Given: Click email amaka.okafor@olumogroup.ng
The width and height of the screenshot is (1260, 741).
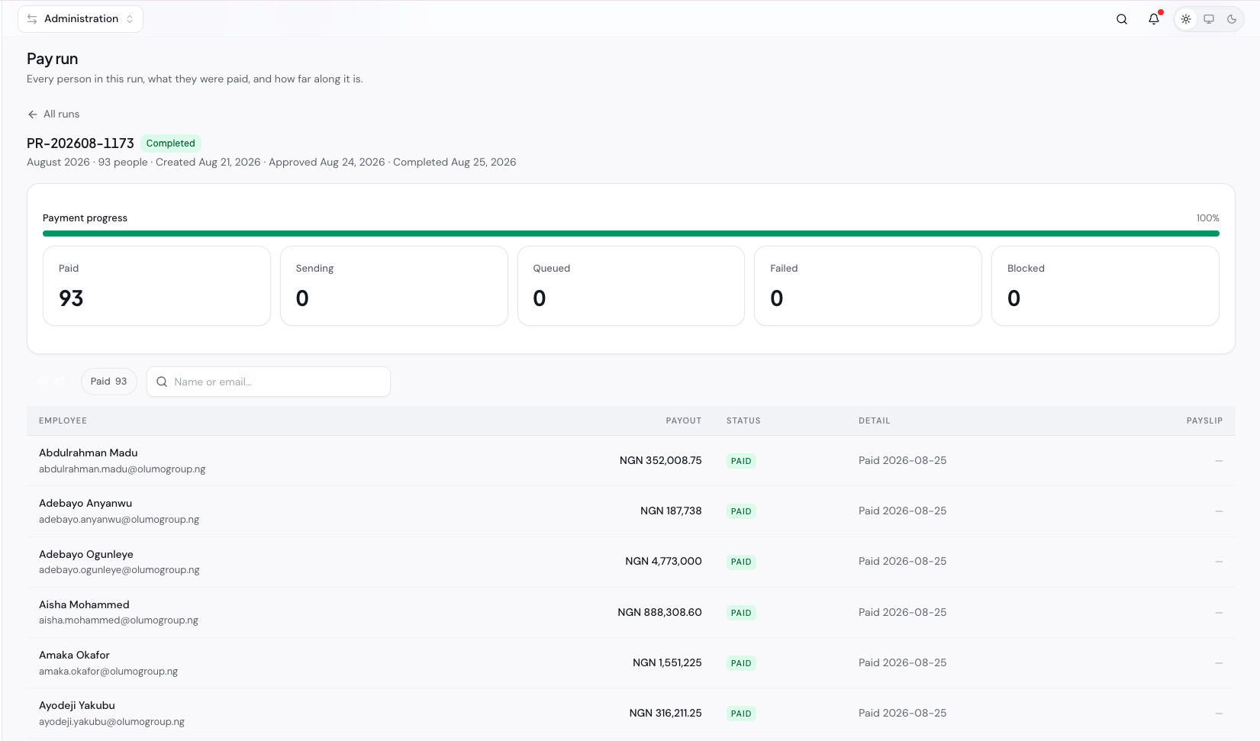Looking at the screenshot, I should (x=108, y=672).
